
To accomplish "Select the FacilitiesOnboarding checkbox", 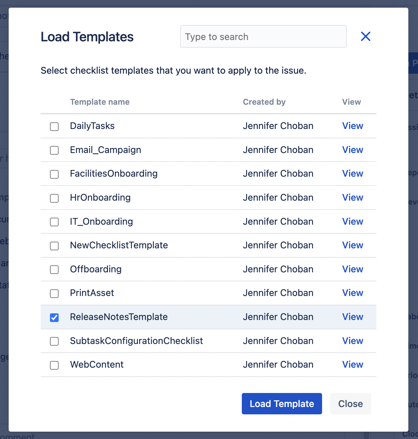I will pos(54,174).
